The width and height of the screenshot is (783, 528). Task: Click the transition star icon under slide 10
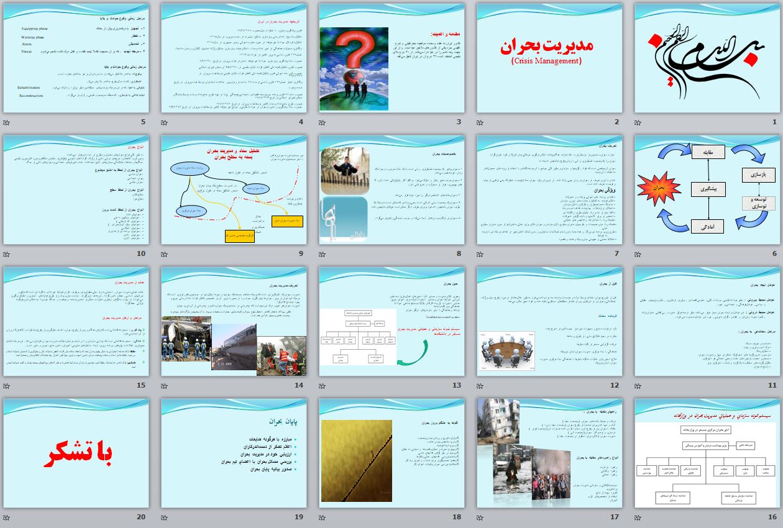(6, 254)
